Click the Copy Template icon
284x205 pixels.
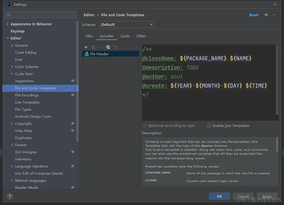pyautogui.click(x=108, y=47)
